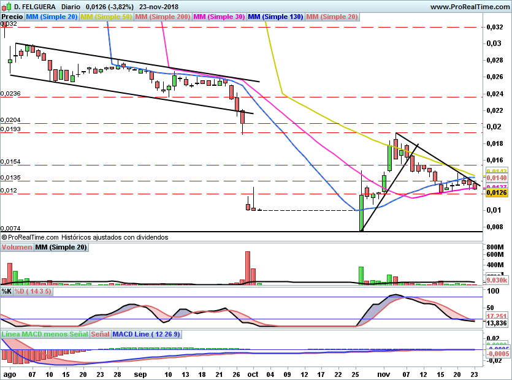Click the candlestick chart icon beside D. FELGUERA

click(x=6, y=7)
